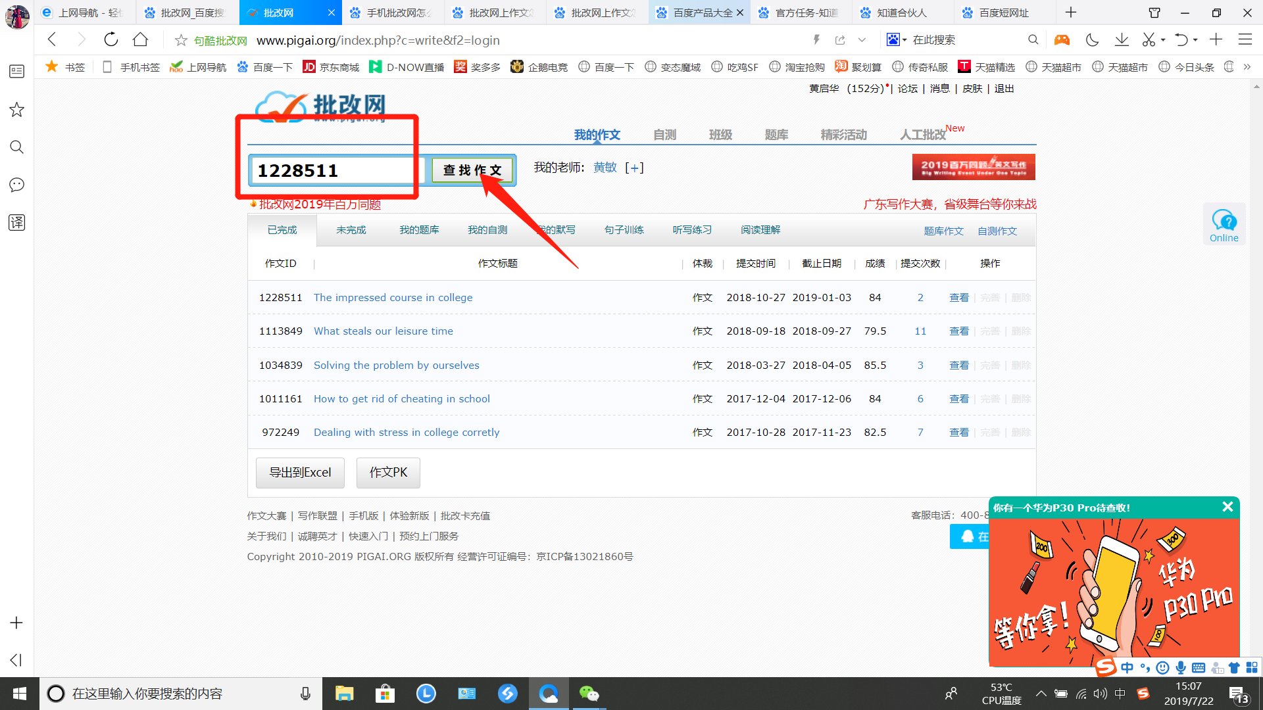Open the sidebar translate icon
The image size is (1263, 710).
coord(16,222)
